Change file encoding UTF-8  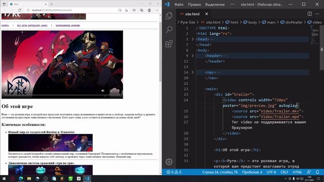(x=271, y=172)
